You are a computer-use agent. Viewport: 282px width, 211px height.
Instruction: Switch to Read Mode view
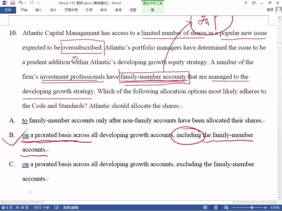tap(205, 207)
